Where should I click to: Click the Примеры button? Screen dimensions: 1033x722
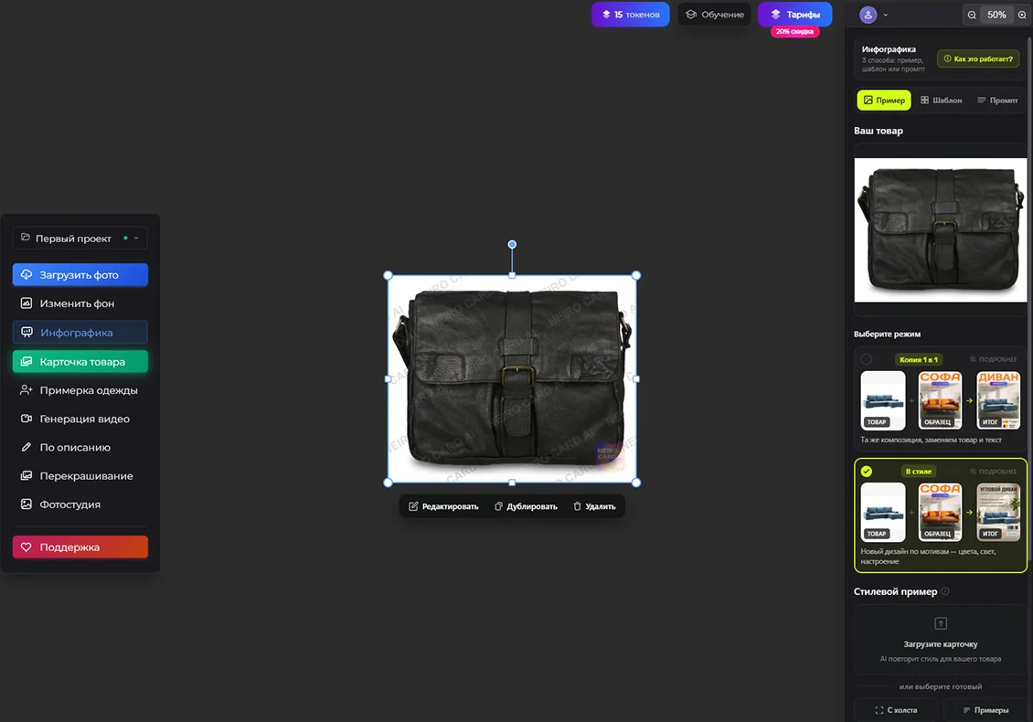985,709
